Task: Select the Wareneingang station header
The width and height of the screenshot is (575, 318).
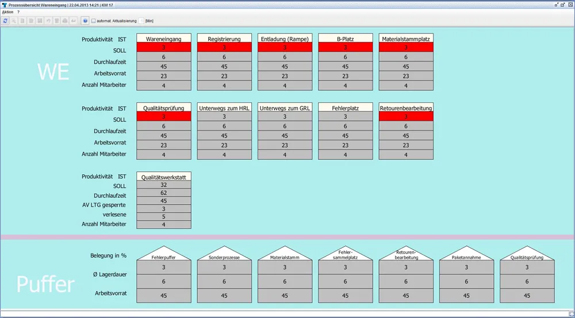Action: [x=164, y=39]
